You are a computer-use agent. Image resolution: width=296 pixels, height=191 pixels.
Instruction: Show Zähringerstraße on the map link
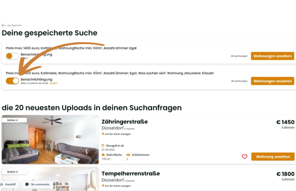tap(118, 134)
